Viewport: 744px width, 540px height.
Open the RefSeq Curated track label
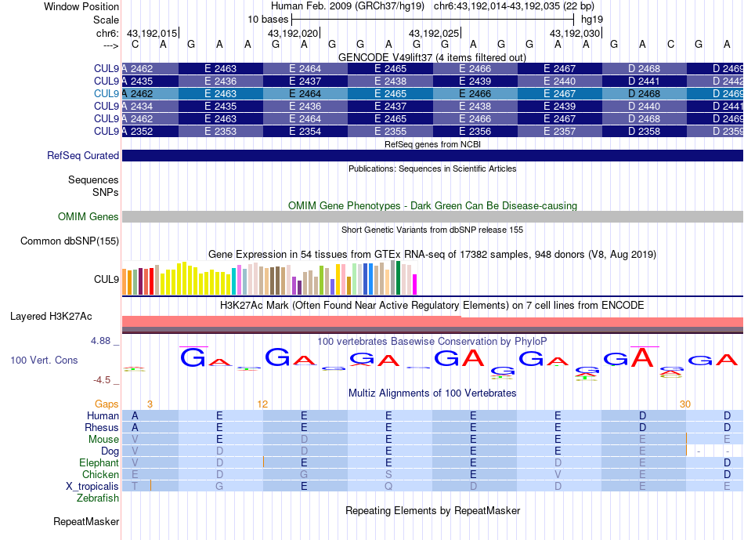click(x=83, y=155)
